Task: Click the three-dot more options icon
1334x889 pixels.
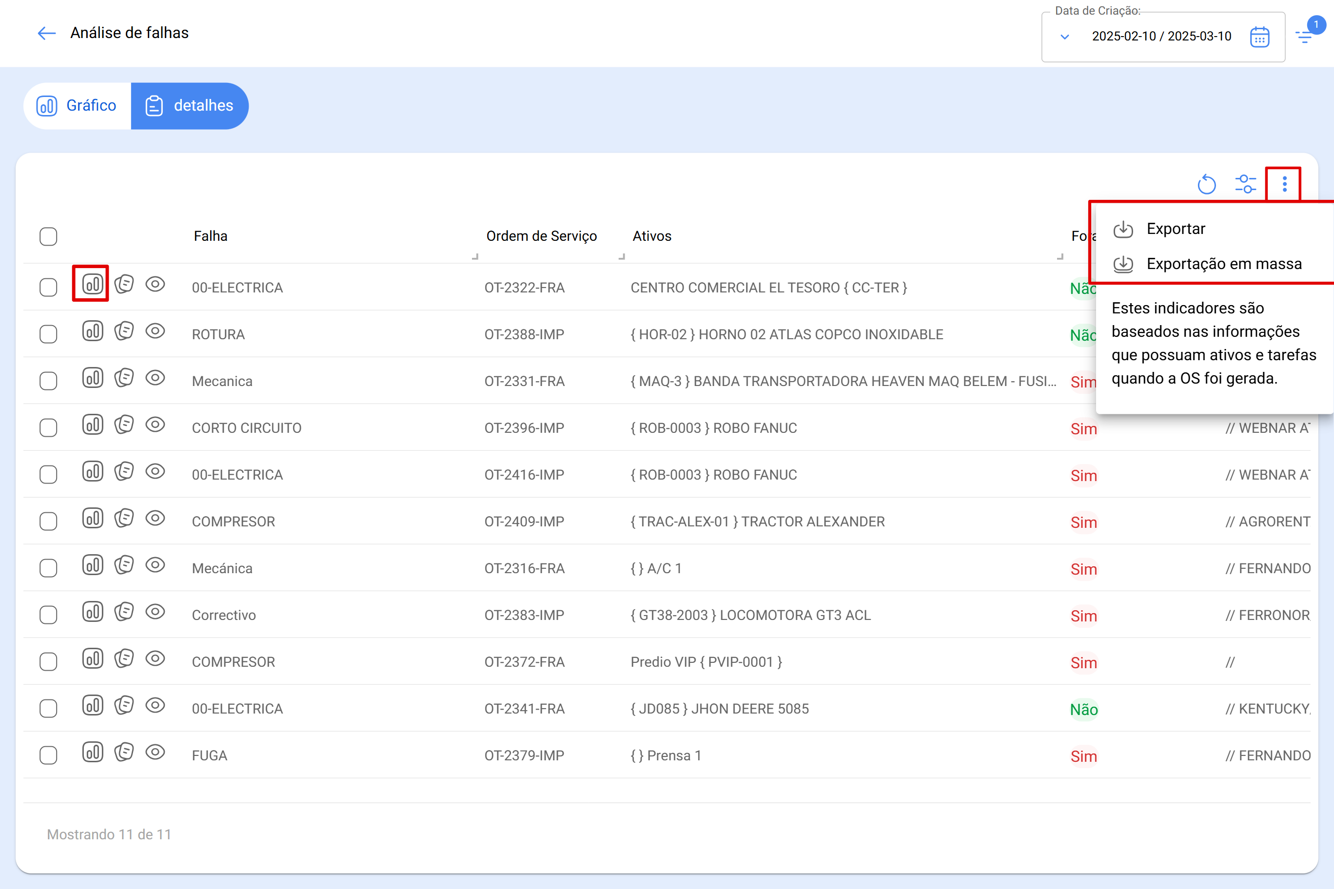Action: click(x=1284, y=184)
